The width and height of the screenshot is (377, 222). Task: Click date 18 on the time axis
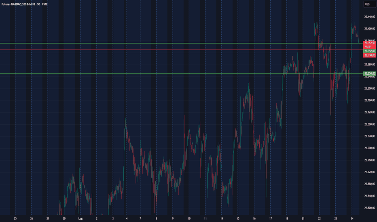click(287, 219)
